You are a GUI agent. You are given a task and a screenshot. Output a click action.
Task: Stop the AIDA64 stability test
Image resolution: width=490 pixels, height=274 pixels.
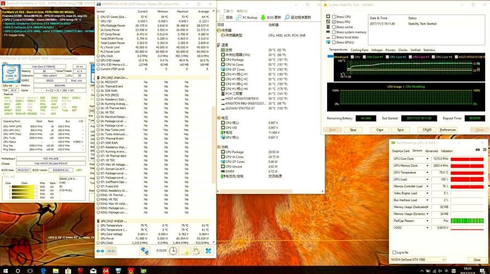point(353,130)
